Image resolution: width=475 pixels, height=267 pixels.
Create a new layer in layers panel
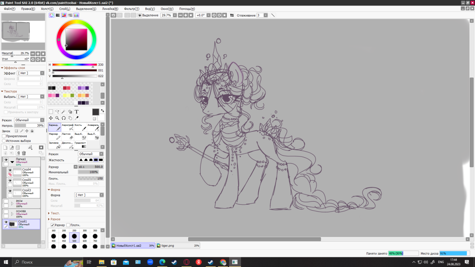(x=6, y=147)
